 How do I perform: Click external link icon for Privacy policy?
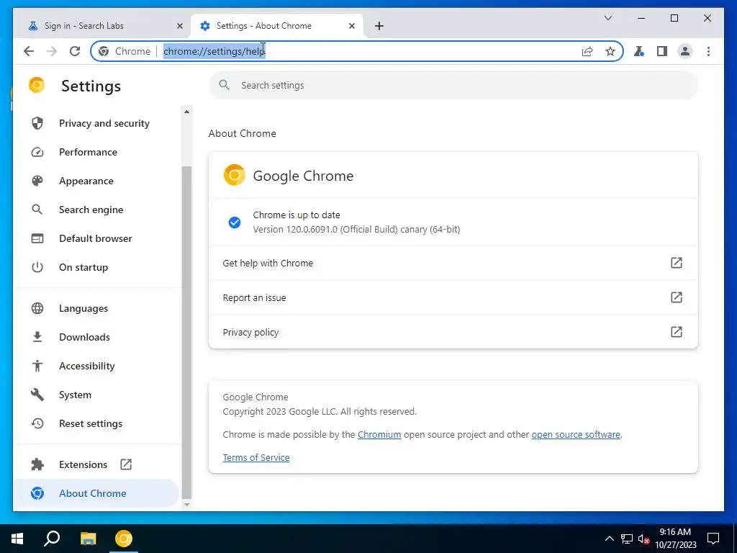677,332
